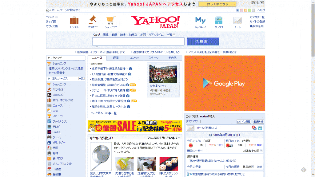Screen dimensions: 315x177
Task: Open the 大阪市中央区 location dropdown
Action: (x=261, y=151)
